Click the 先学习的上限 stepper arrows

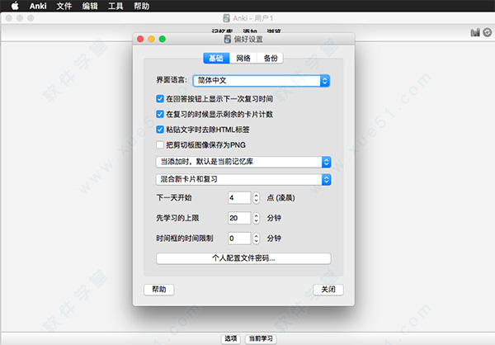(x=256, y=218)
